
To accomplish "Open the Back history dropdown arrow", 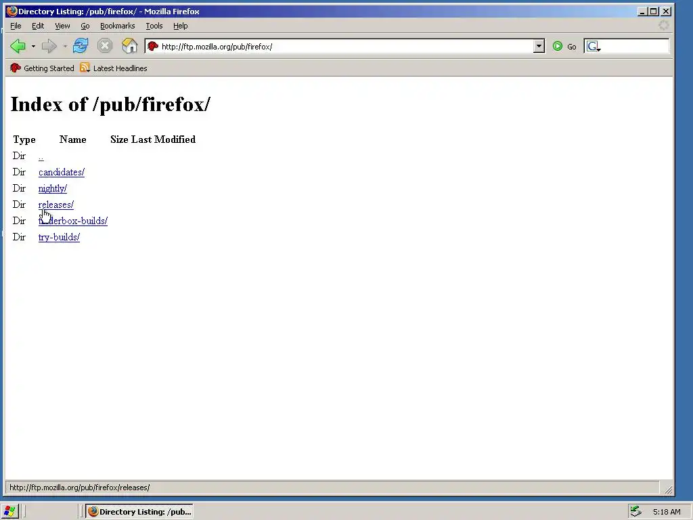I will point(33,47).
